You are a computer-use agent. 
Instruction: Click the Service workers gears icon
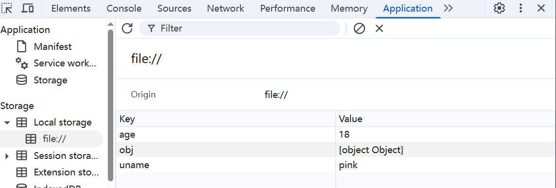tap(22, 63)
